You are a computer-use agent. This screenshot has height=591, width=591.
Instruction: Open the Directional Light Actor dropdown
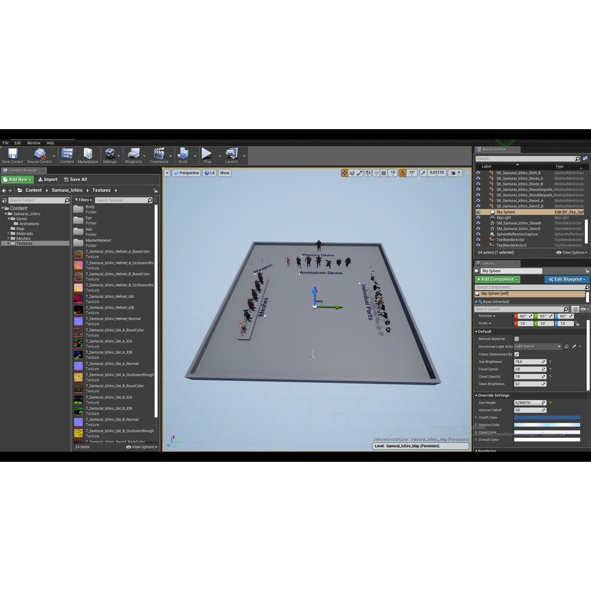point(537,346)
